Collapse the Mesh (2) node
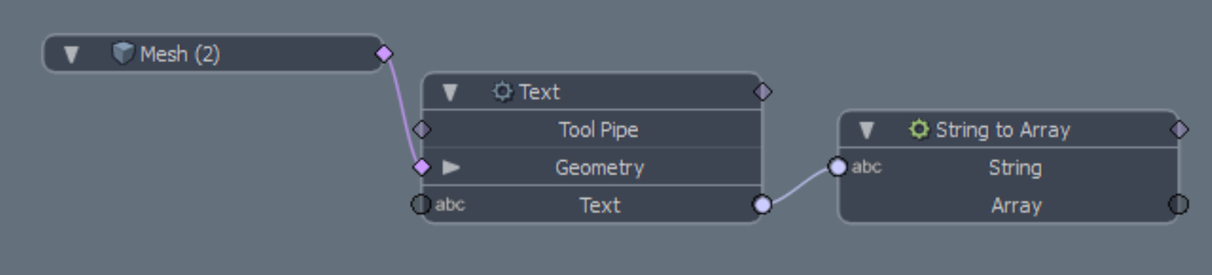 click(71, 54)
